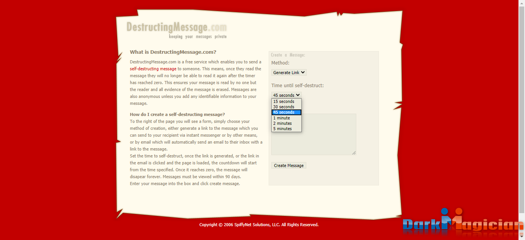Click the DestructingMessage.com logo
The image size is (525, 240).
(x=176, y=27)
